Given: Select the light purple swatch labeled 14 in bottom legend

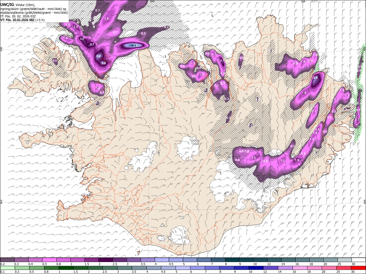Looking at the screenshot, I should click(x=285, y=268).
